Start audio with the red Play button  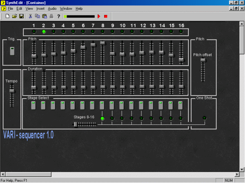[98, 16]
